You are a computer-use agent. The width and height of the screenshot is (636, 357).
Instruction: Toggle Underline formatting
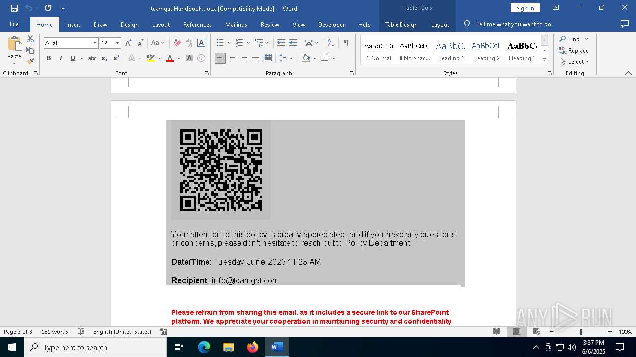point(73,58)
